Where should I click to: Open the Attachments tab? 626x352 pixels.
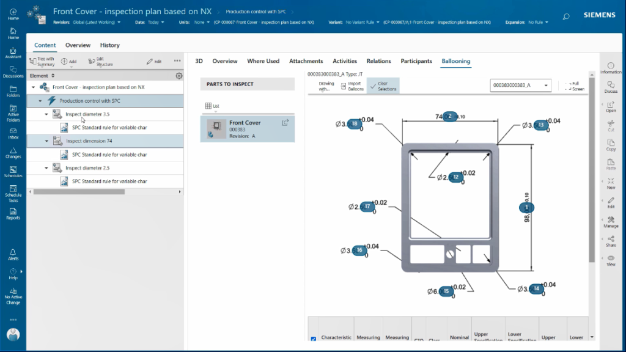(x=306, y=61)
